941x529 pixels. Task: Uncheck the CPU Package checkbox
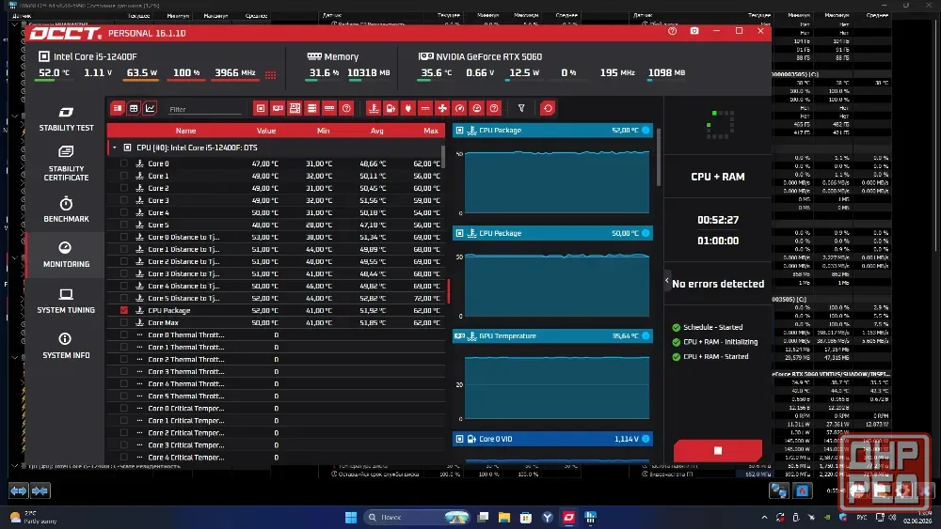click(123, 310)
